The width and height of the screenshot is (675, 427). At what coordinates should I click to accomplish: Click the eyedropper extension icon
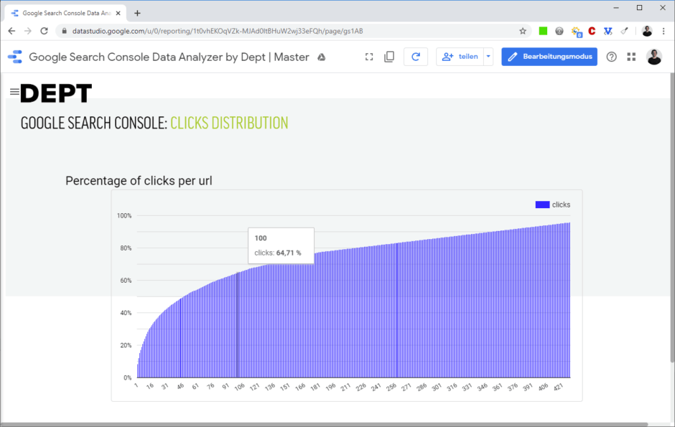click(x=624, y=31)
